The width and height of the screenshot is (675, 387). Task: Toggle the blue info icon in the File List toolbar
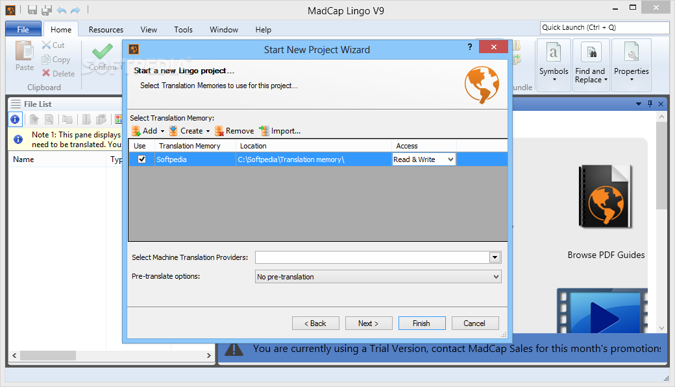click(x=15, y=119)
